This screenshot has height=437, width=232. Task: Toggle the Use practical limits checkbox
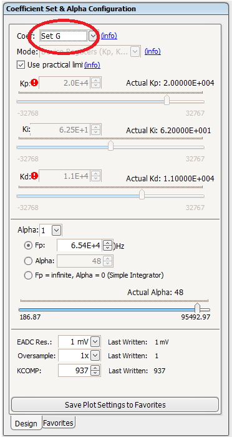coord(21,65)
